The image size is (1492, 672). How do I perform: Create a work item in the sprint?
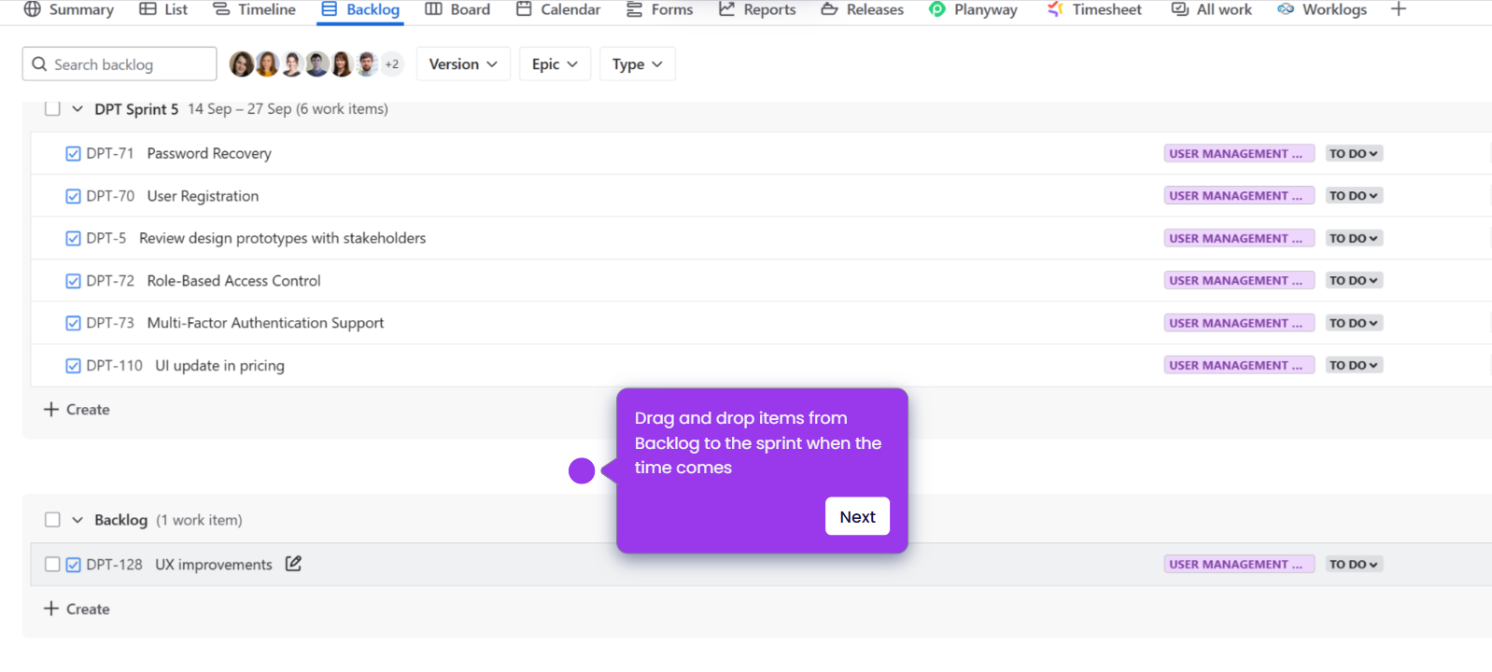point(77,410)
